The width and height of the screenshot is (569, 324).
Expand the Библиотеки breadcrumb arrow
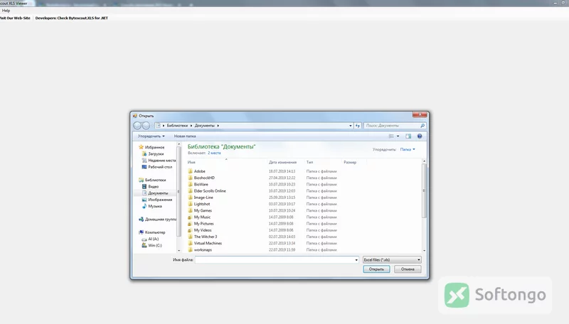[x=191, y=125]
